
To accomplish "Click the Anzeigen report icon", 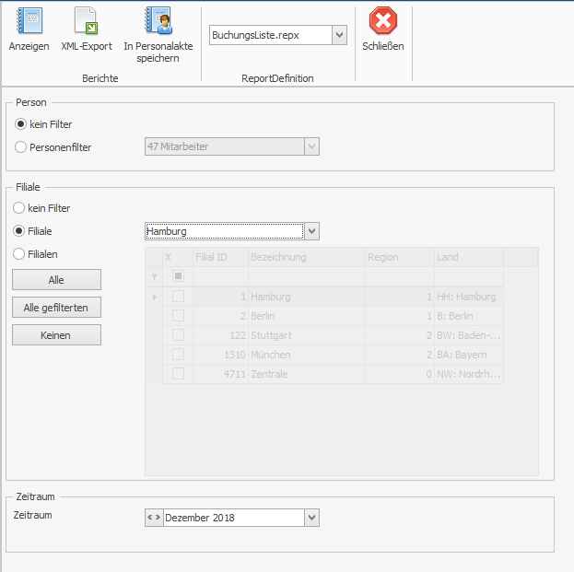I will click(29, 21).
